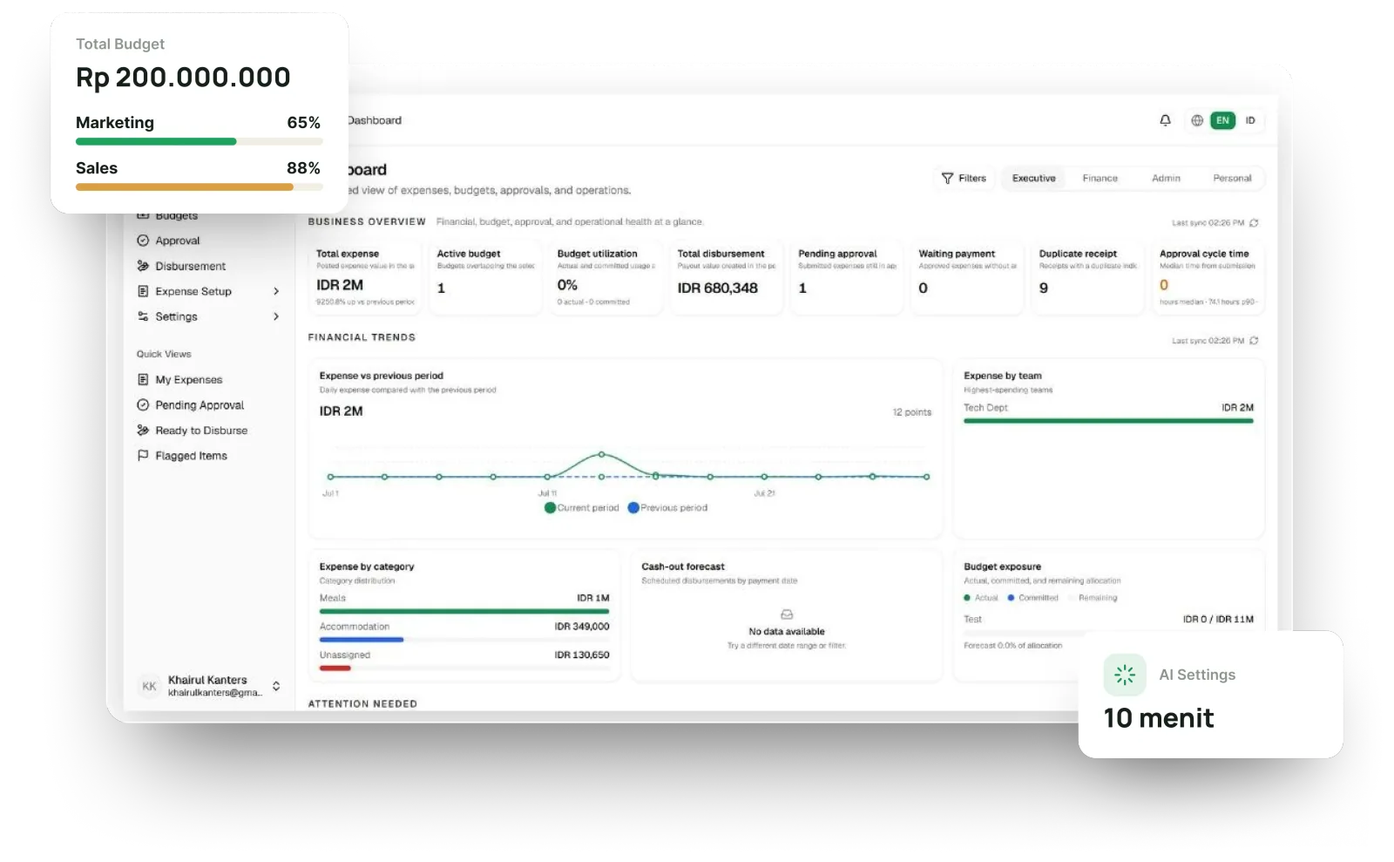The image size is (1394, 862).
Task: Click the "12 points" label
Action: point(912,412)
